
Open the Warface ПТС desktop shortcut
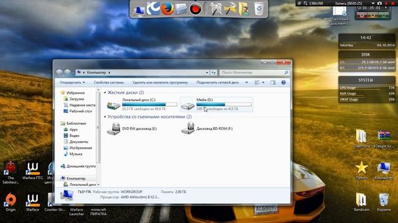tap(32, 172)
